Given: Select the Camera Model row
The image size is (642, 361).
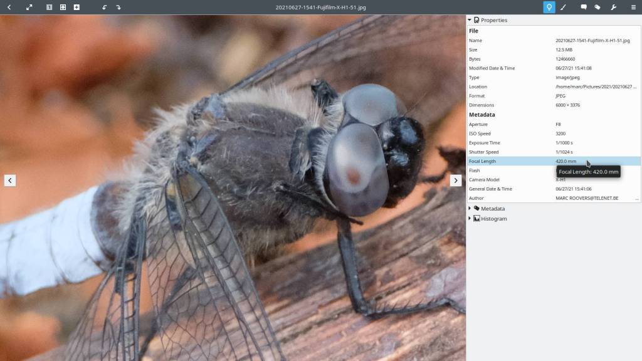Looking at the screenshot, I should (x=554, y=179).
